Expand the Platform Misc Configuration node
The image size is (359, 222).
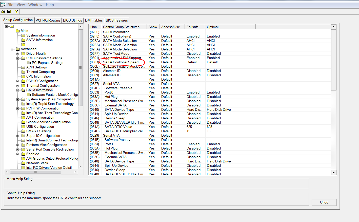point(17,145)
